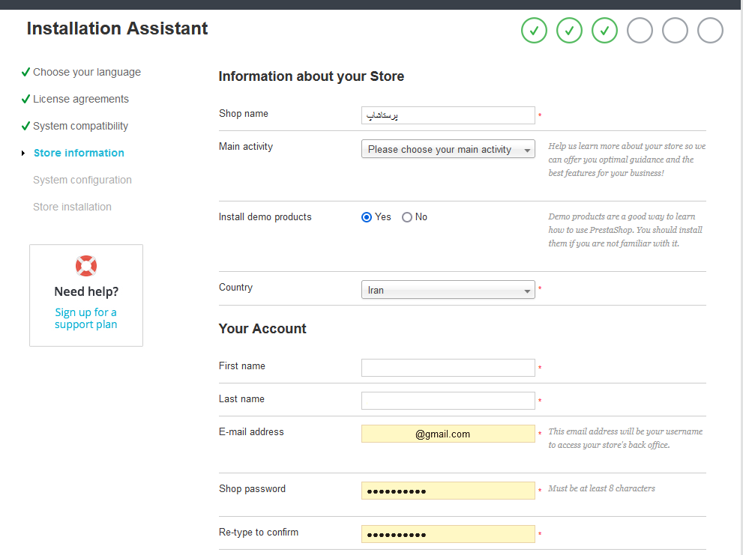This screenshot has width=743, height=555.
Task: Click the first completed step circle
Action: [534, 30]
